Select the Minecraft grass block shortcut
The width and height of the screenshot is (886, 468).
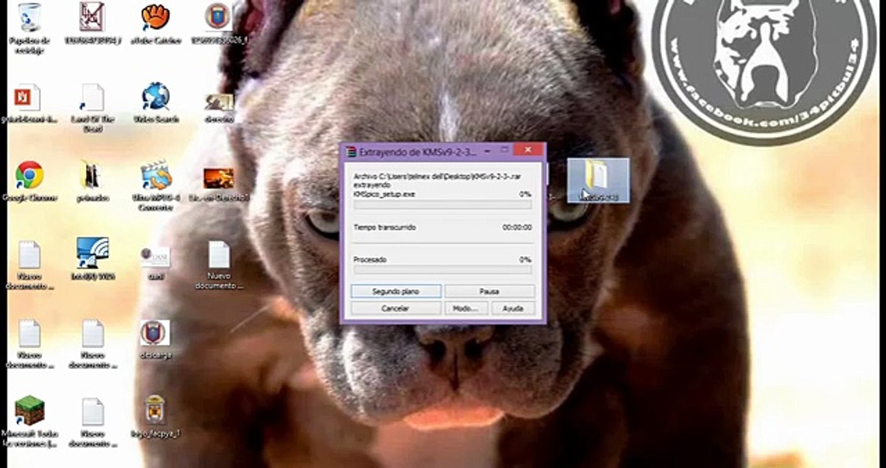tap(29, 411)
